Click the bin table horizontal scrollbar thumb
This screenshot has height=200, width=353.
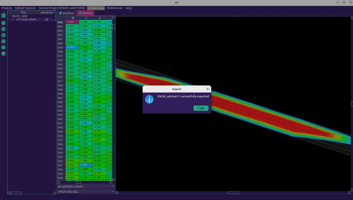coord(78,182)
